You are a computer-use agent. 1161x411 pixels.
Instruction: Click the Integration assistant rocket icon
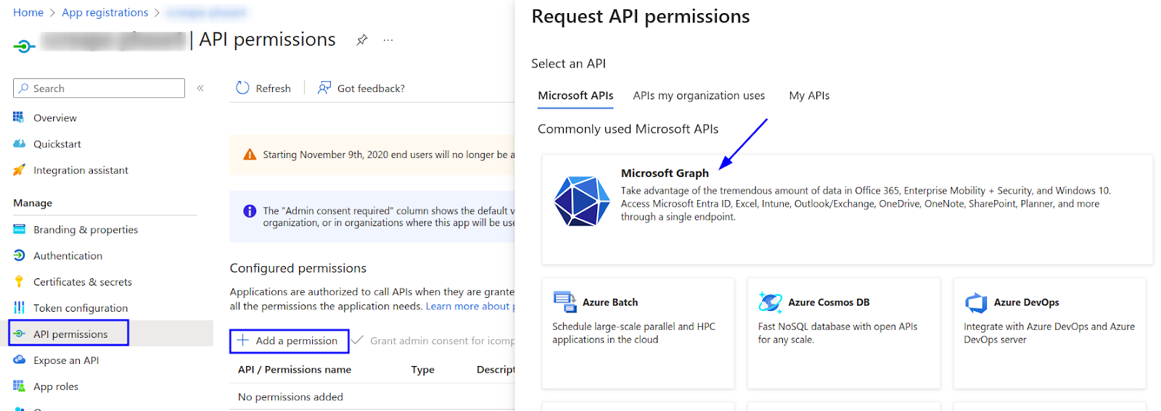click(x=19, y=170)
